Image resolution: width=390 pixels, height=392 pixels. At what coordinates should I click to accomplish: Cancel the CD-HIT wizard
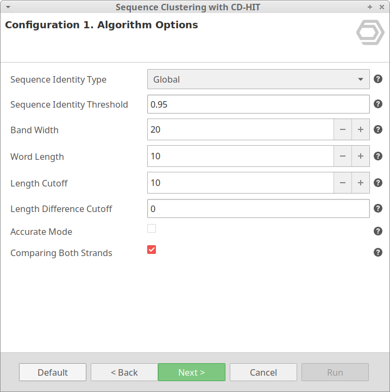point(263,372)
